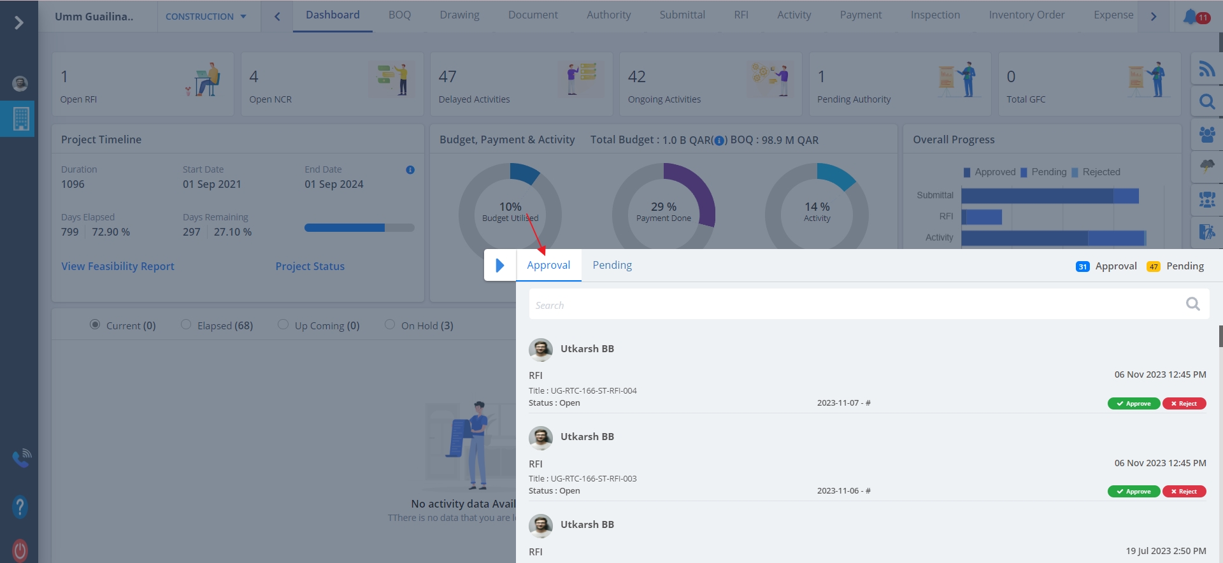
Task: Expand the left sidebar with the chevron
Action: (x=19, y=23)
